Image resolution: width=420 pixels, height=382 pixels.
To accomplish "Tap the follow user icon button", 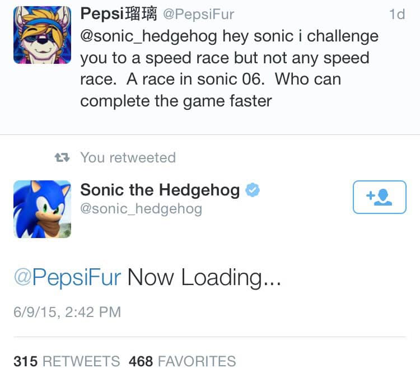I will tap(379, 197).
